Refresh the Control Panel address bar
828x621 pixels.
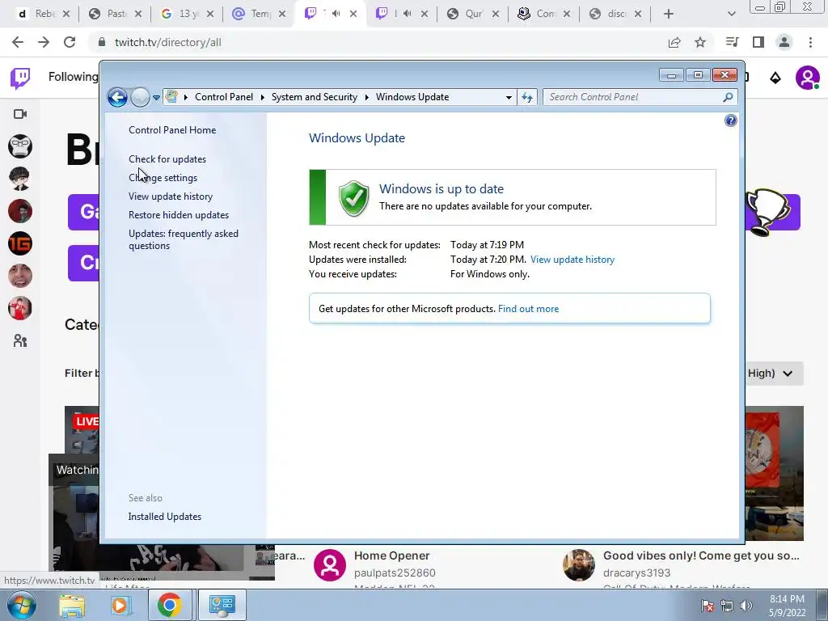527,97
